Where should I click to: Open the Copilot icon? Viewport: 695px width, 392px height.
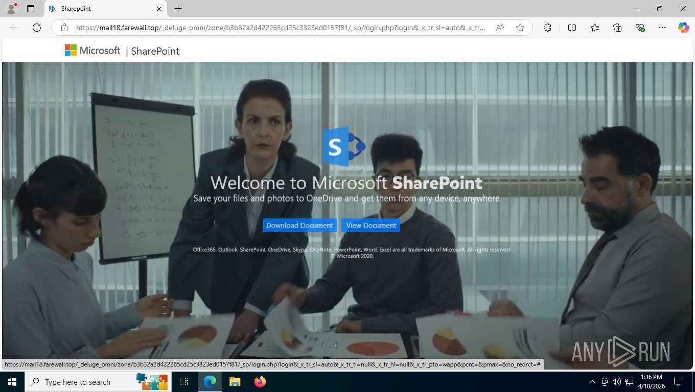683,28
